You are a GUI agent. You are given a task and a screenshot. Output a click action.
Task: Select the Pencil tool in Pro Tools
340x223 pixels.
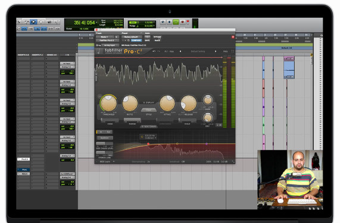[57, 22]
